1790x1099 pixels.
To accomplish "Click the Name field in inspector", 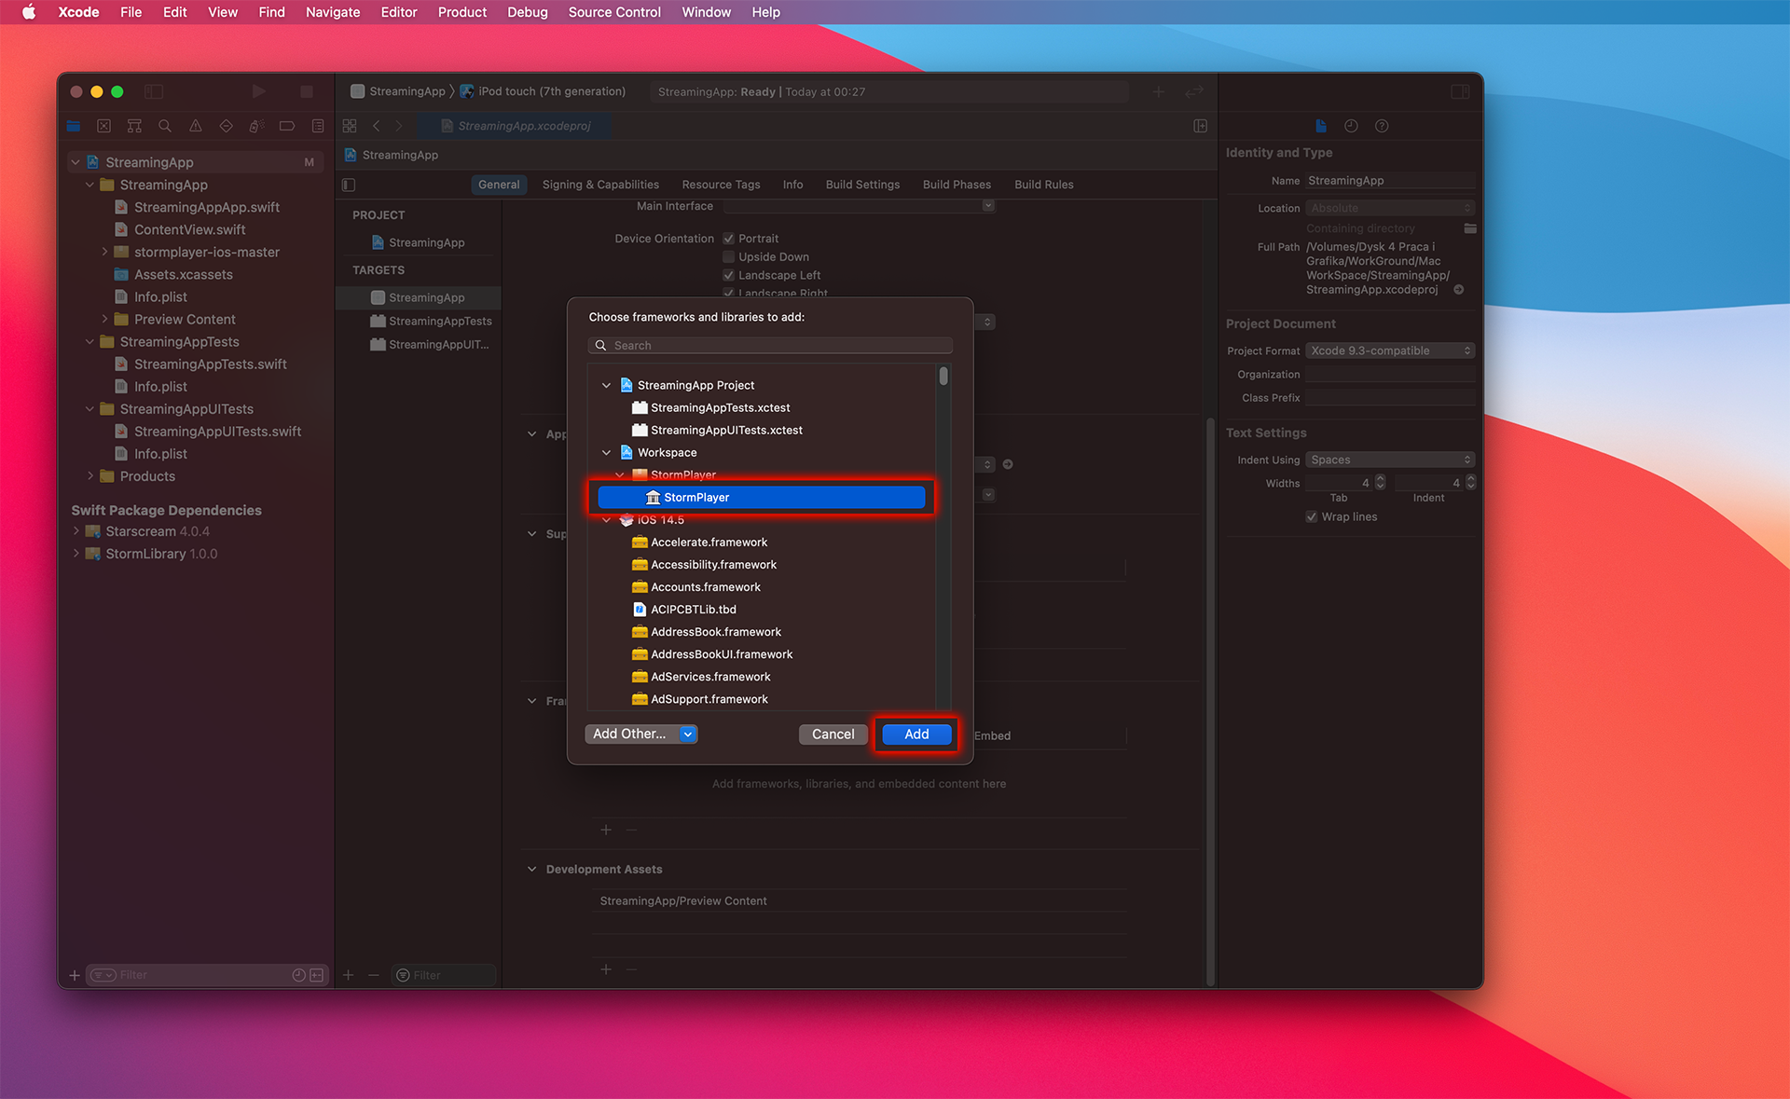I will coord(1390,181).
